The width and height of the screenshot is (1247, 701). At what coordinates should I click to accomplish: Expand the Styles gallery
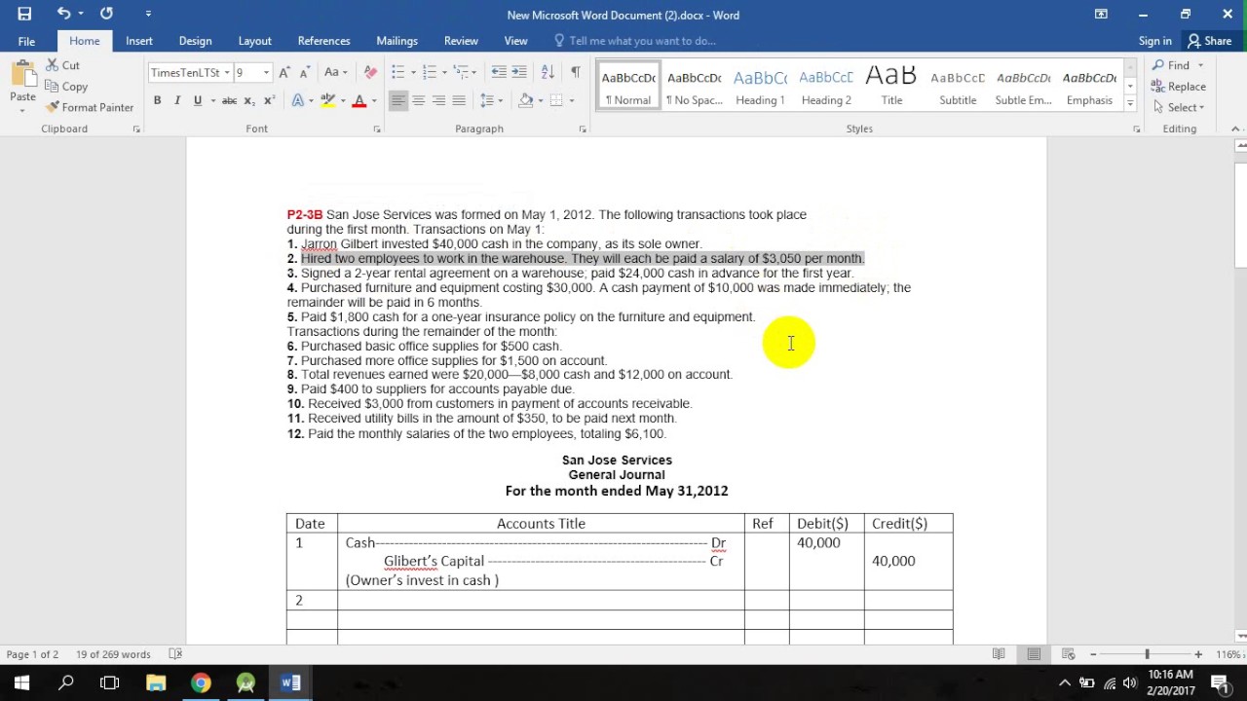[1130, 104]
